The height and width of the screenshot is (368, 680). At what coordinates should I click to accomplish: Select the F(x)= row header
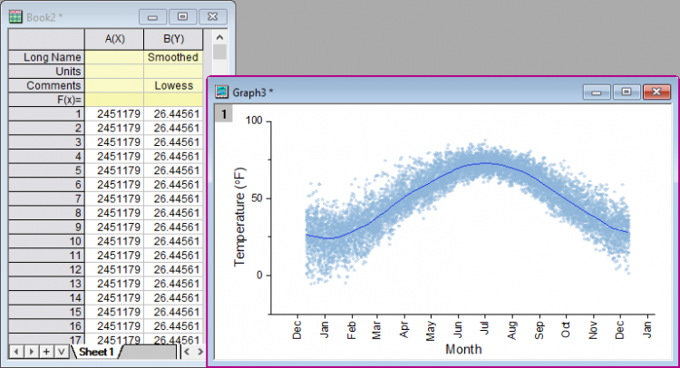(x=45, y=99)
